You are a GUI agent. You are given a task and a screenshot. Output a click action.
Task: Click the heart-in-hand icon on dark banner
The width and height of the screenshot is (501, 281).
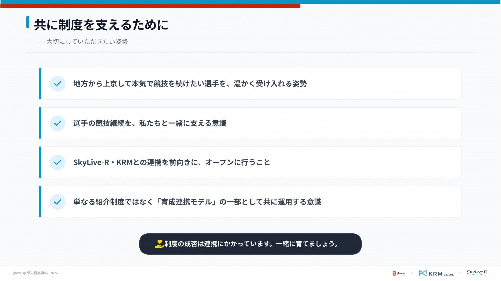tap(159, 244)
